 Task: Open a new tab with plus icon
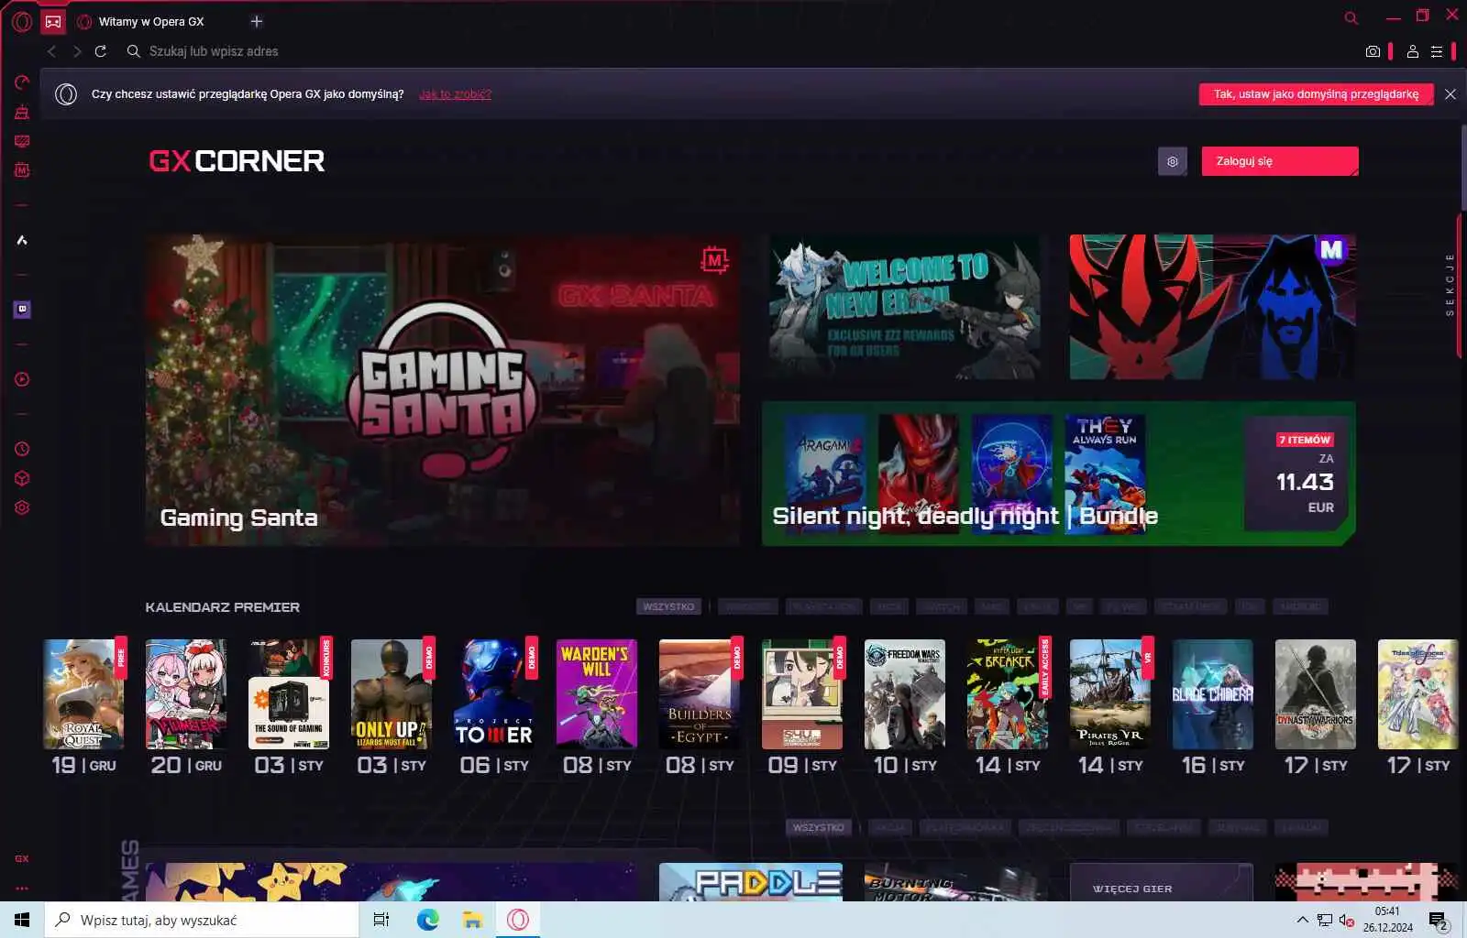[x=257, y=21]
